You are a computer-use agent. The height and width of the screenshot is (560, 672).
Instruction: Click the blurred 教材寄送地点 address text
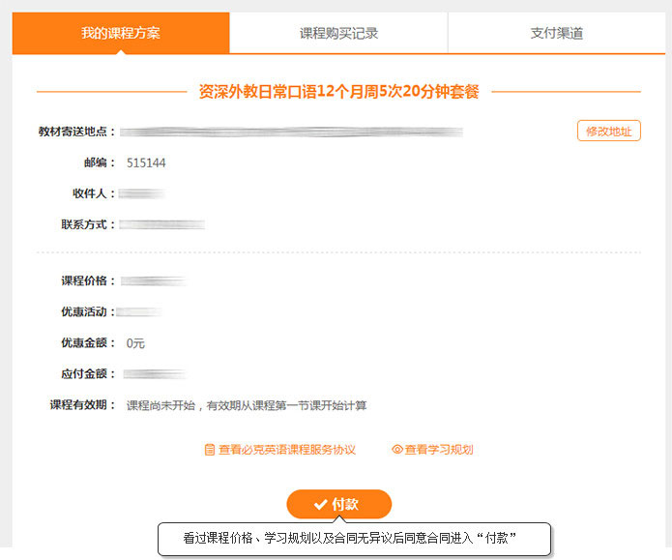290,132
